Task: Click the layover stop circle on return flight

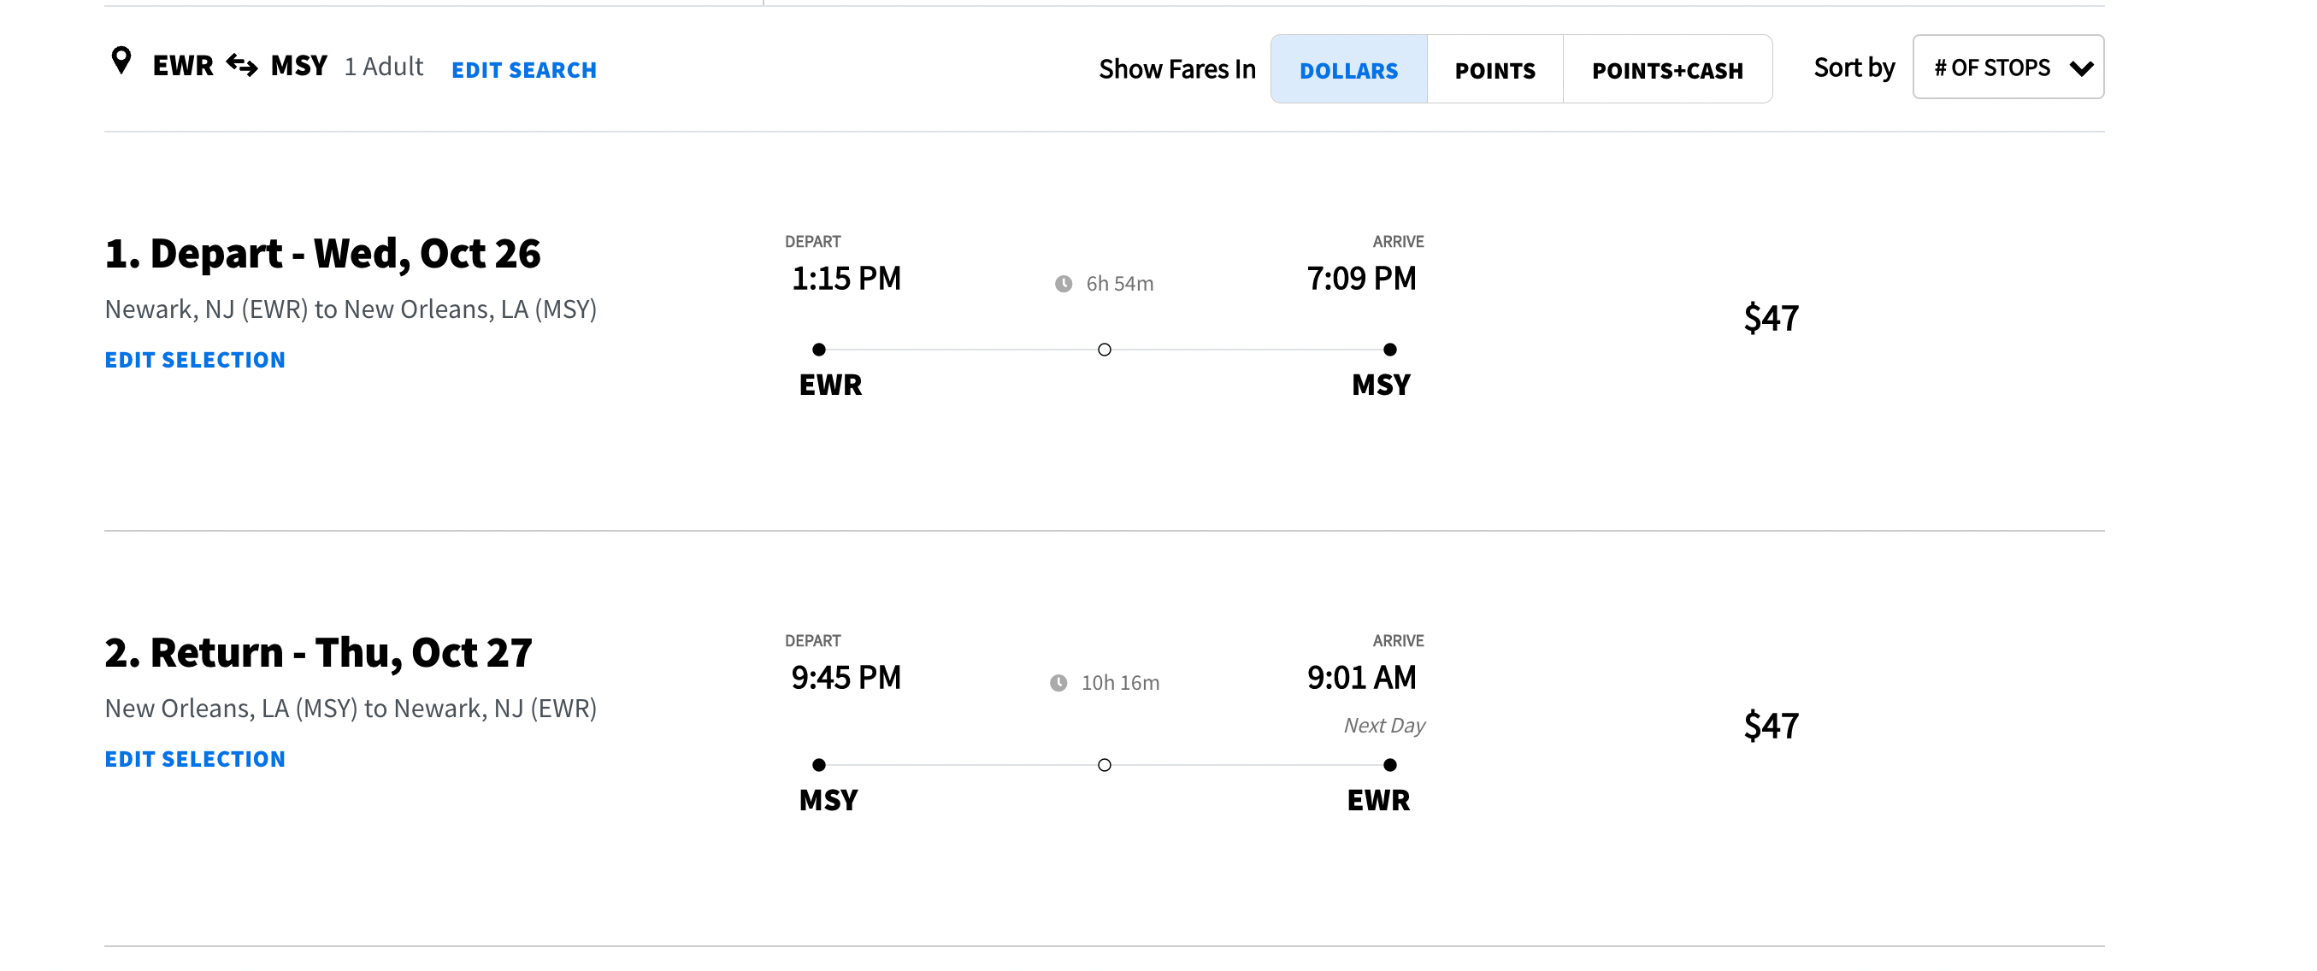Action: pyautogui.click(x=1105, y=765)
